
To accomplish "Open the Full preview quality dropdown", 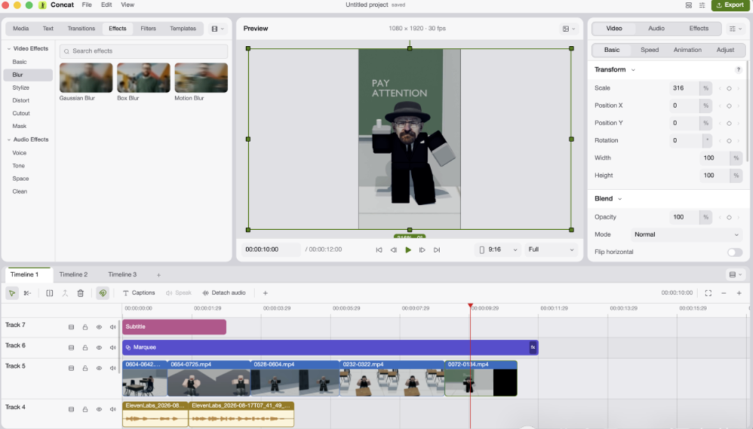I will tap(551, 249).
